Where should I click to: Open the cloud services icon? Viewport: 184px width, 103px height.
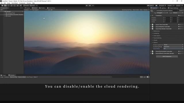[x=156, y=6]
